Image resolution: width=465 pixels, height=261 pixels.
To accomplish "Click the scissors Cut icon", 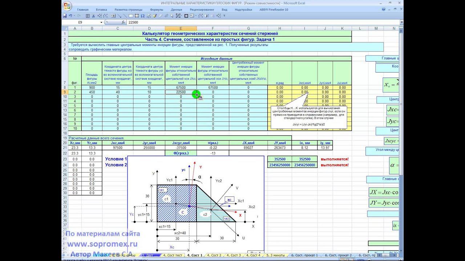I will pos(93,16).
